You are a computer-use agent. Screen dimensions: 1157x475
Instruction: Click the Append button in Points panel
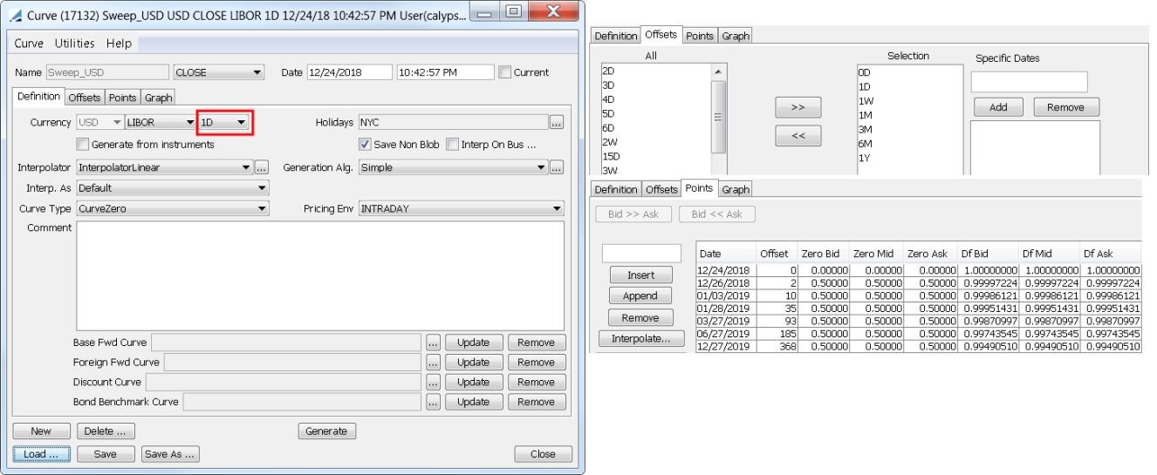tap(641, 295)
